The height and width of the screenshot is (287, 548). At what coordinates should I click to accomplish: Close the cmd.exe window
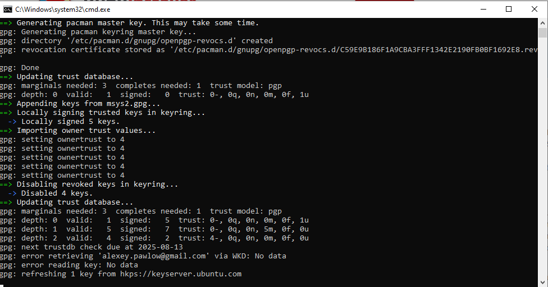(x=535, y=9)
